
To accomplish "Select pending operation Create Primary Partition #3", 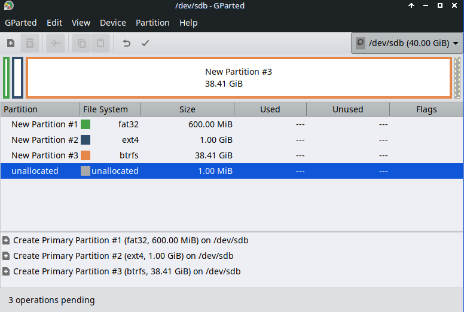I will pyautogui.click(x=127, y=271).
